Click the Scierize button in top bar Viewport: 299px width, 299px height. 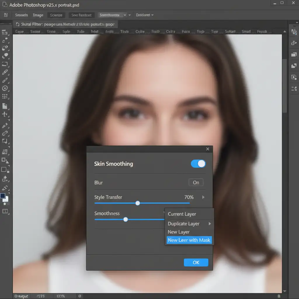pos(56,15)
